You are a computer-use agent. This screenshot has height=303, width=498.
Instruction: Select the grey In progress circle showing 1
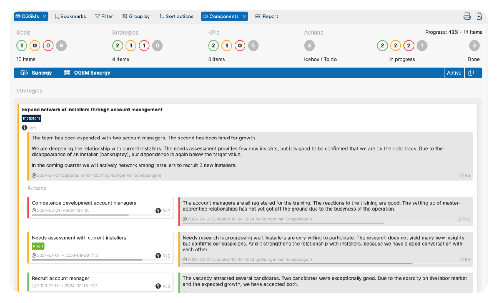coord(422,46)
